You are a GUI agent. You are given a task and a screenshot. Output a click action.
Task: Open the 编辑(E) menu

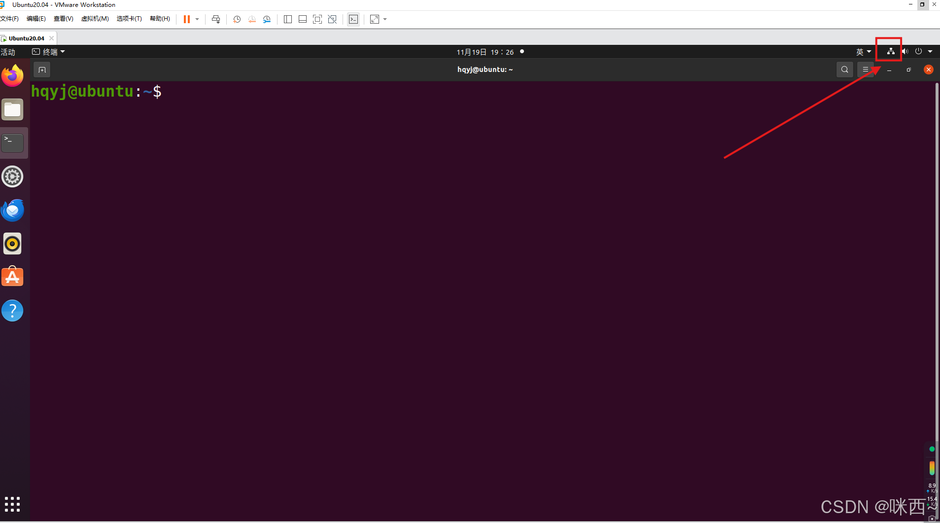click(36, 19)
